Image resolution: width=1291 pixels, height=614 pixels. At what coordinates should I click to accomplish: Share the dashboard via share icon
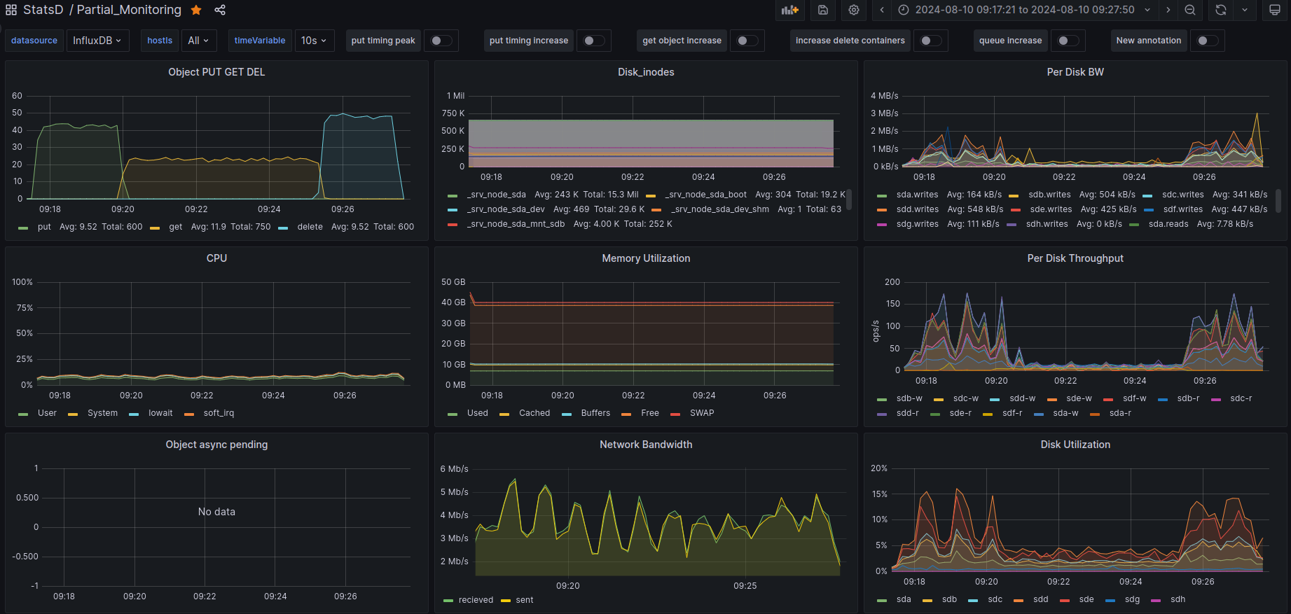click(220, 10)
